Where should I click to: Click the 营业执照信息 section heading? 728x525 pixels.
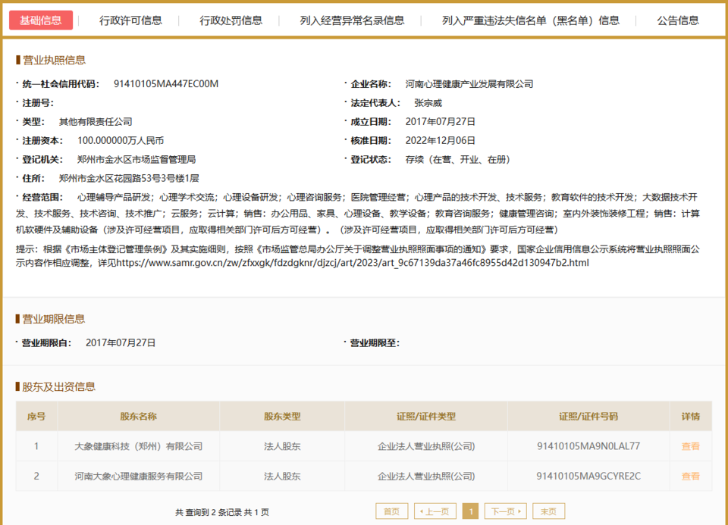pos(54,60)
